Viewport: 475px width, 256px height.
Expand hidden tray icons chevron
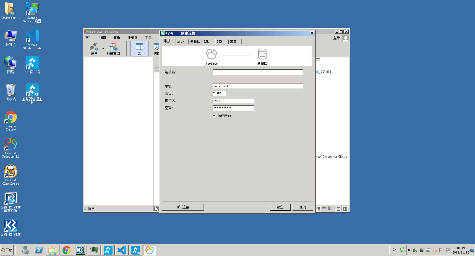click(409, 250)
